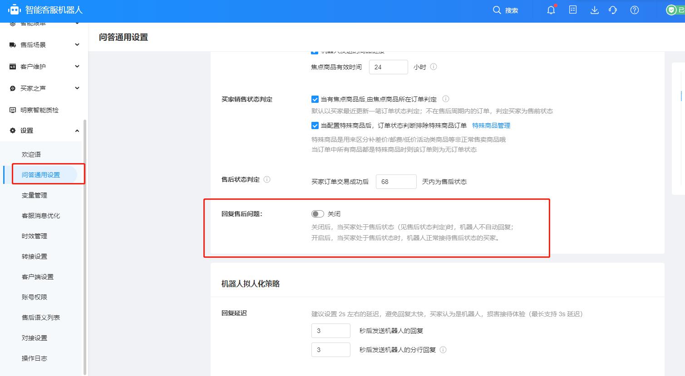The height and width of the screenshot is (376, 685).
Task: Click the 客户维护 card icon
Action: [13, 67]
